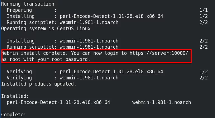Click the 'Verifying' label for perl-Encode-Detect

click(19, 72)
